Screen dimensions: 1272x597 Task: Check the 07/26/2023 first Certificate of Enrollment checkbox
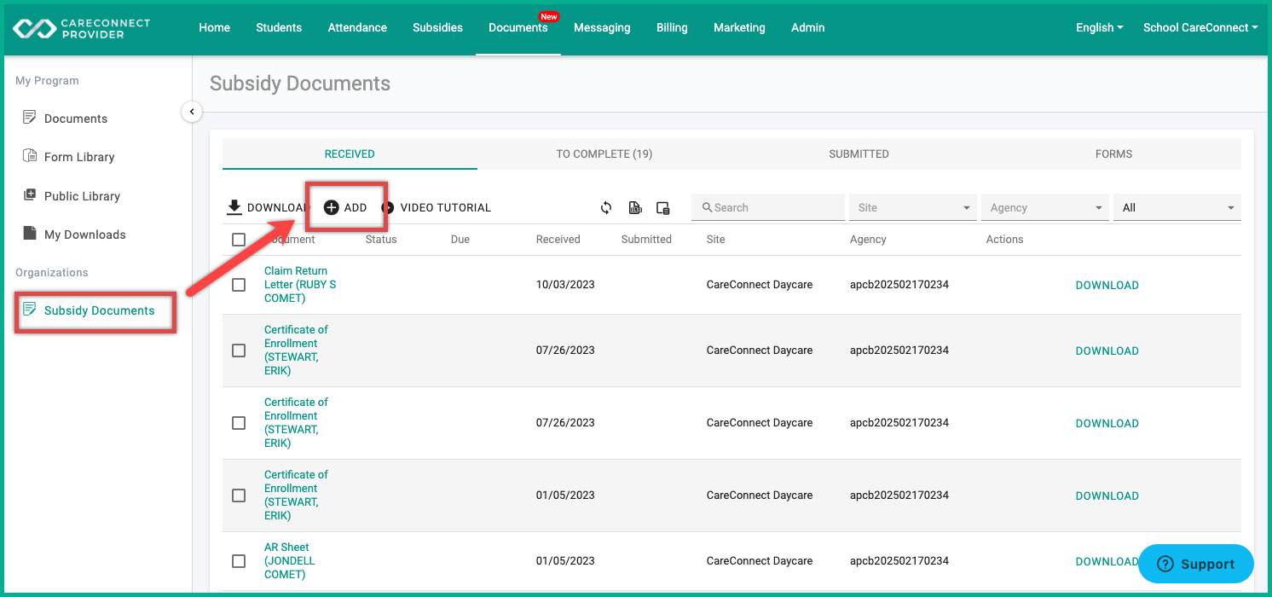[x=239, y=351]
